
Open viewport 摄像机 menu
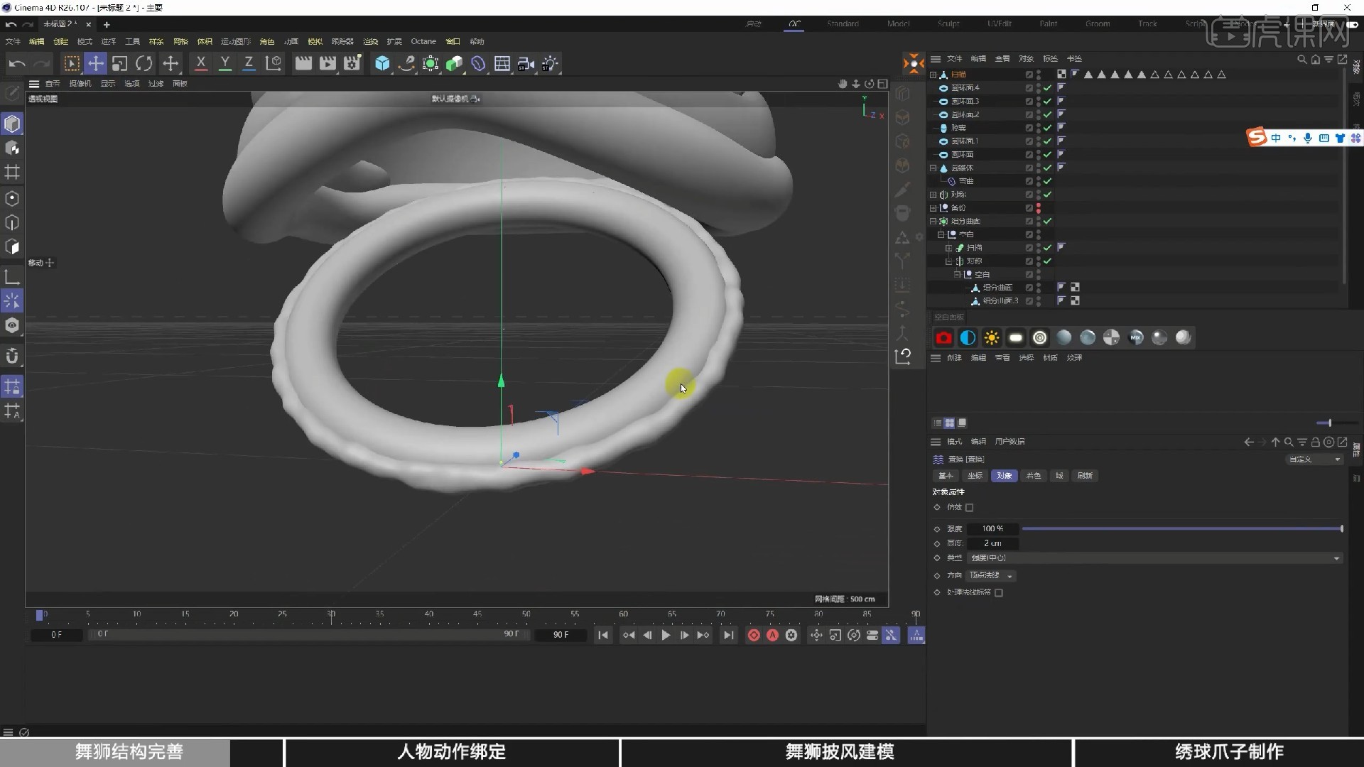(x=80, y=84)
